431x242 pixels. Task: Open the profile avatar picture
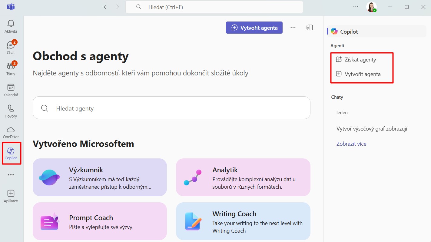click(x=371, y=7)
